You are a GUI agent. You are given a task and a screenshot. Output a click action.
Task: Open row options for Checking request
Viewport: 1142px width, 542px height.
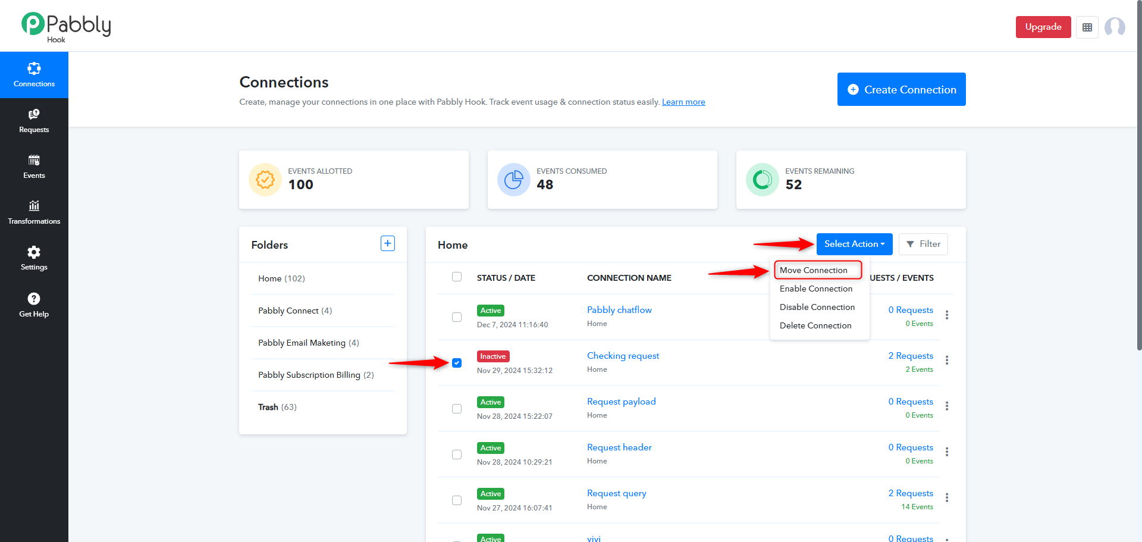click(947, 361)
